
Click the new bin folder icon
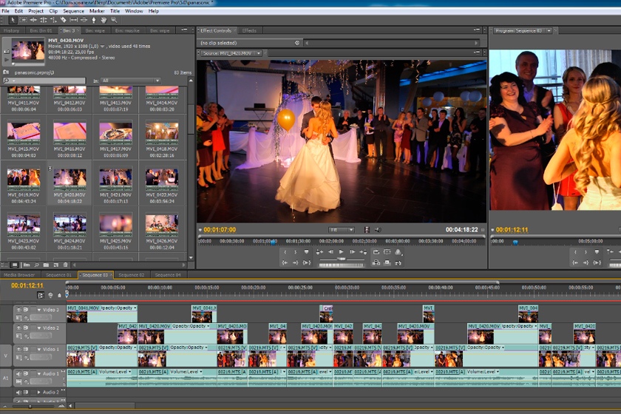[45, 265]
